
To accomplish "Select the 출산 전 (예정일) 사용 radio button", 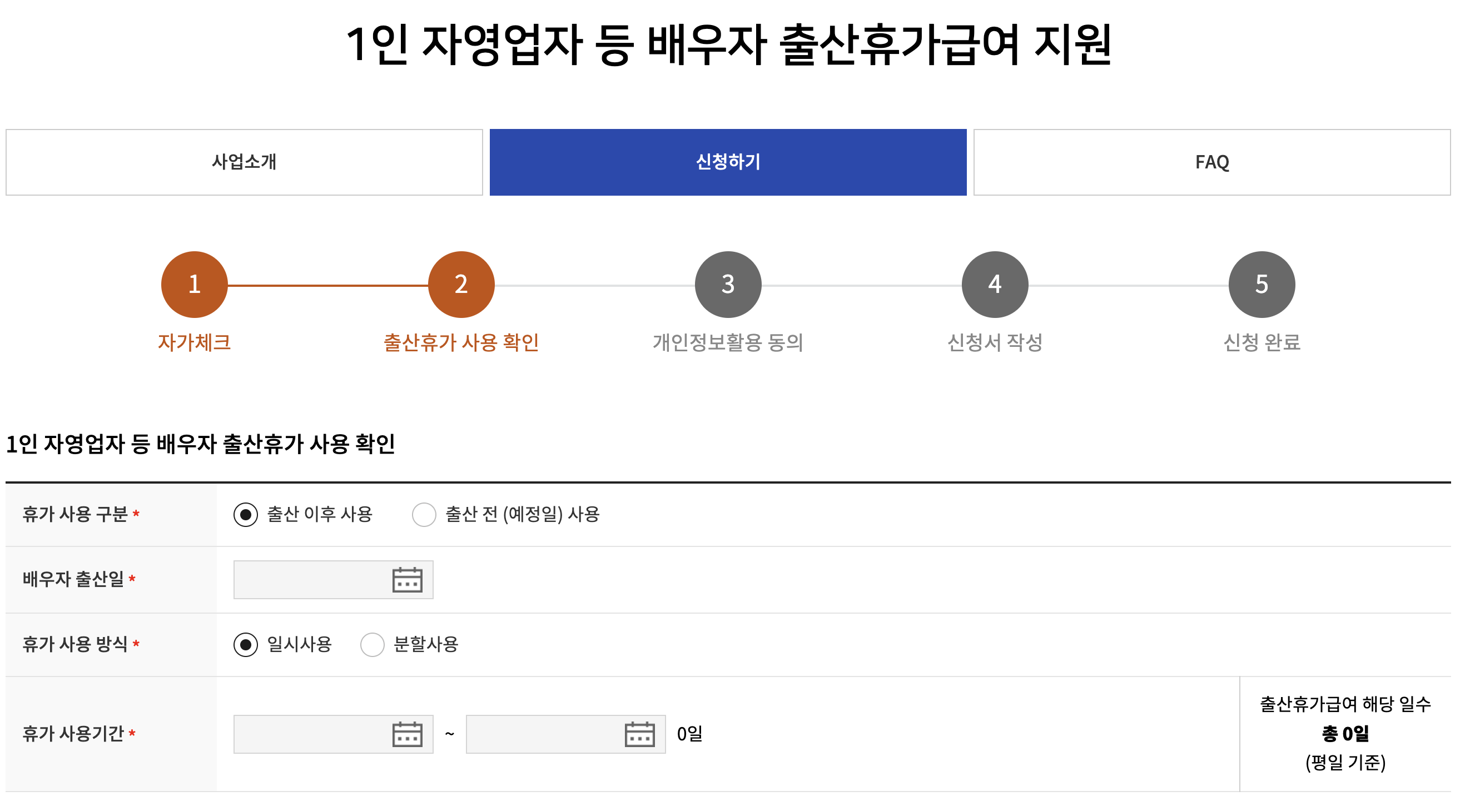I will point(424,514).
